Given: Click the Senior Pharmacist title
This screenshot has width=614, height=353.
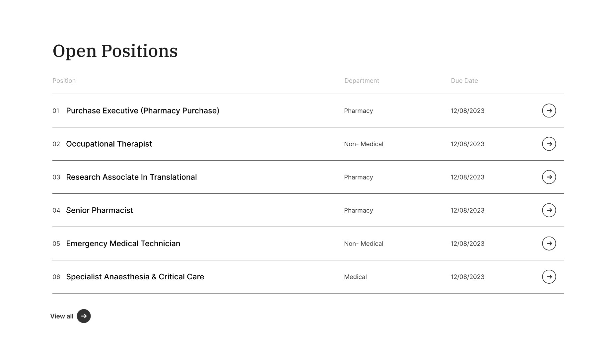Looking at the screenshot, I should [x=100, y=210].
